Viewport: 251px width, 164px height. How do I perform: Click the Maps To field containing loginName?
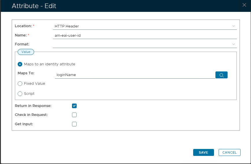pos(134,75)
